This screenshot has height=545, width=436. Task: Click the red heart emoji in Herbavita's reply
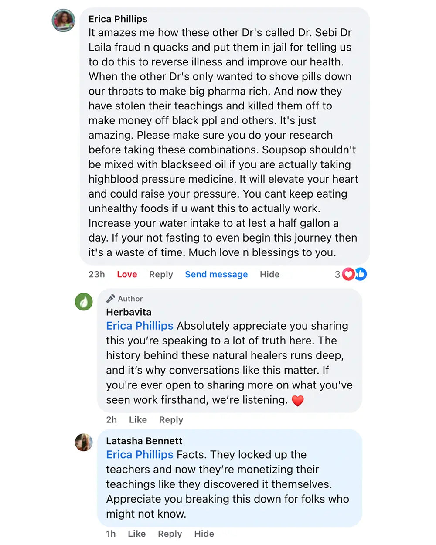pos(298,400)
